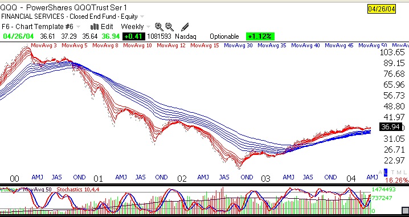Click the 48.80 price scale value

pos(394,106)
